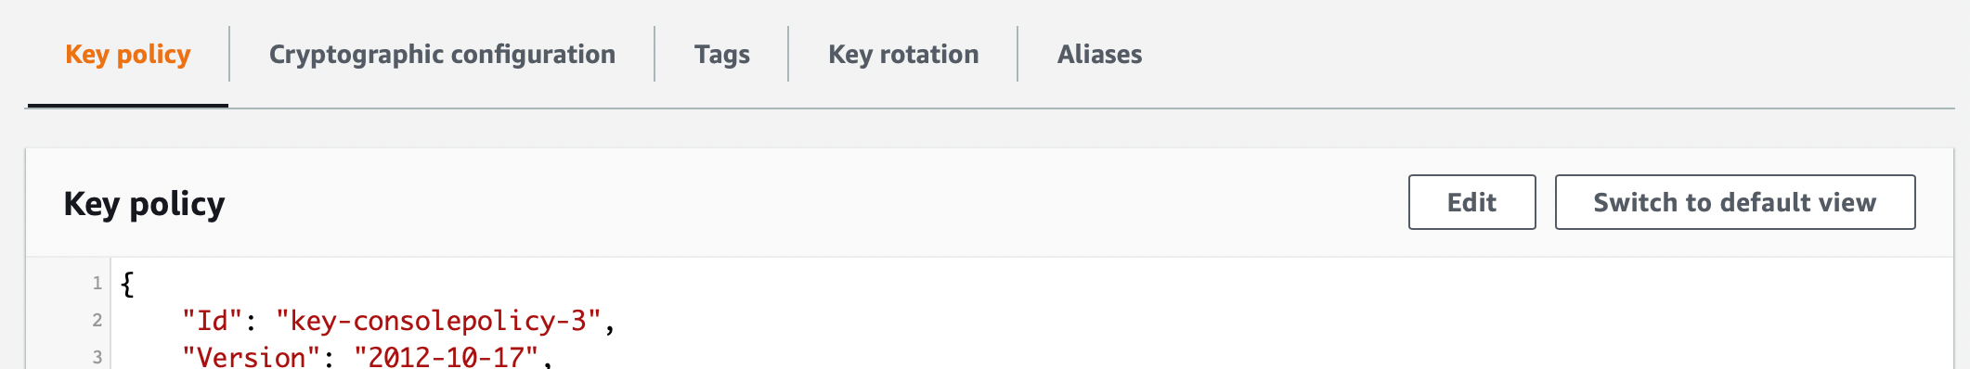Click the "key-consolepolicy-3" string value
The width and height of the screenshot is (1970, 369).
tap(438, 321)
